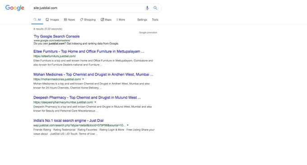The width and height of the screenshot is (307, 165).
Task: Switch to the Images tab
Action: pyautogui.click(x=52, y=20)
